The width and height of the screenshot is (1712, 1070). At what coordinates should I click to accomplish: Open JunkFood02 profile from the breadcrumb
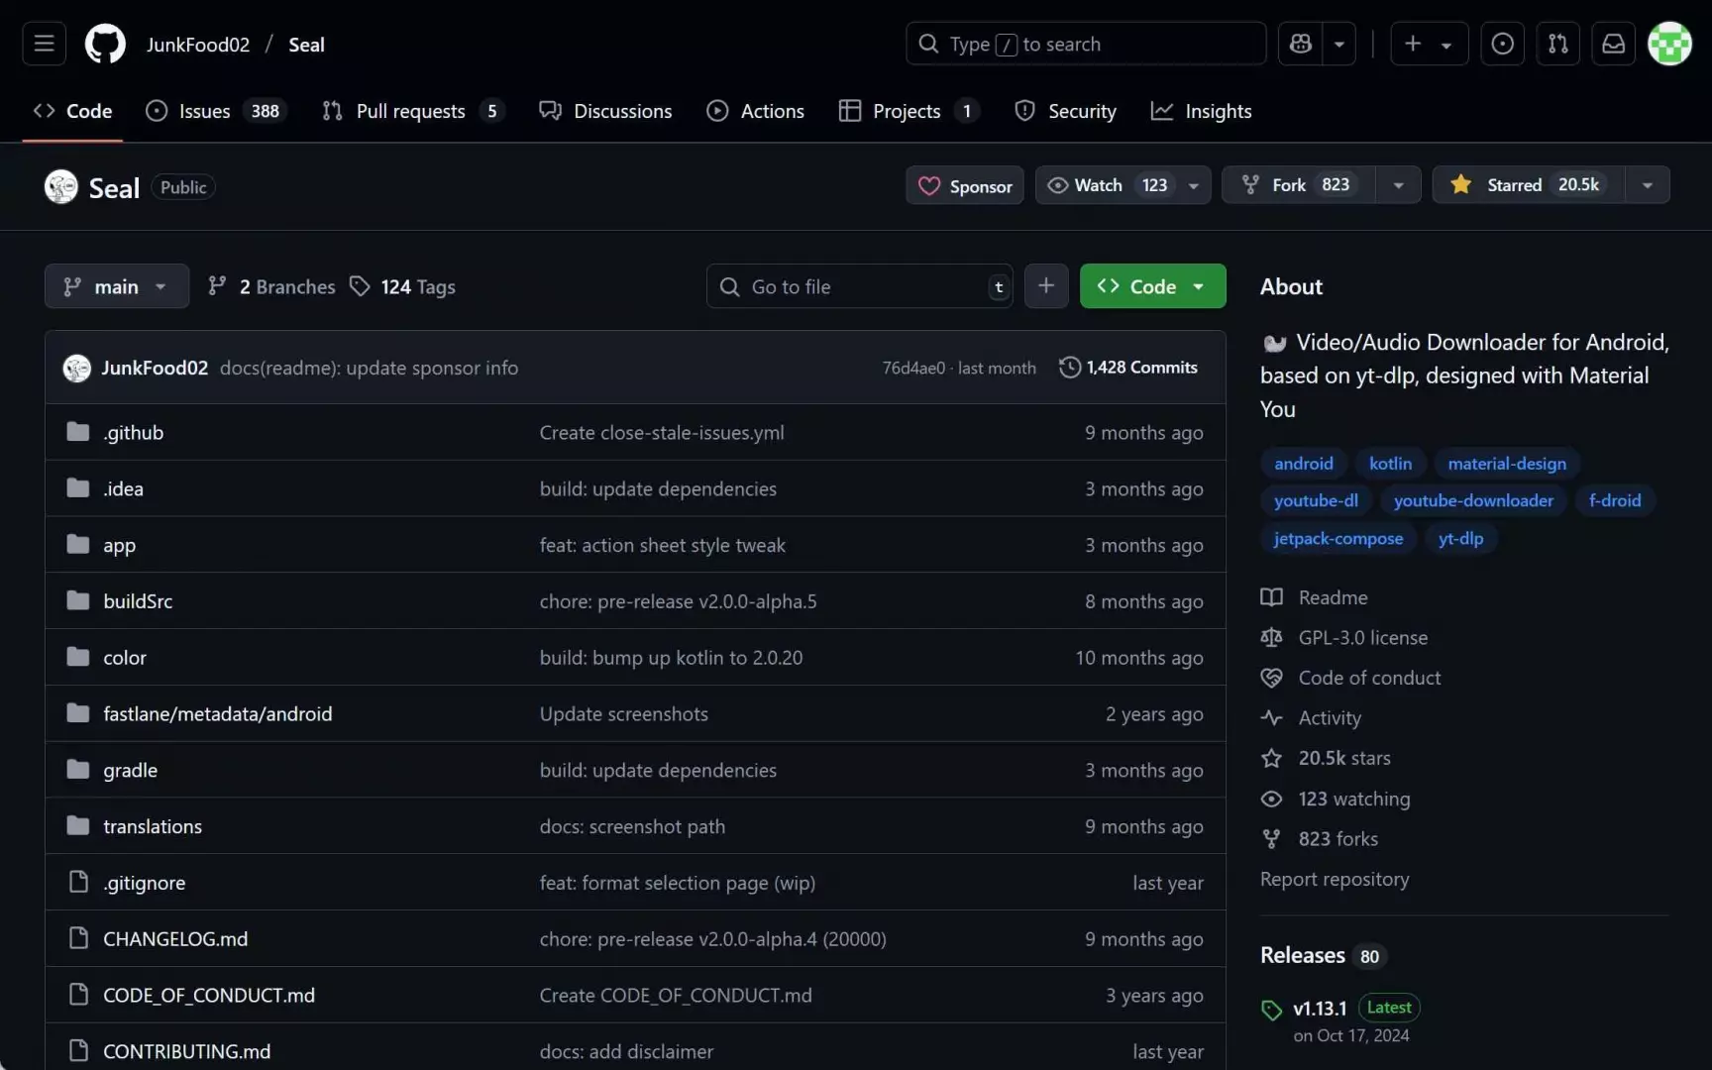(x=197, y=45)
